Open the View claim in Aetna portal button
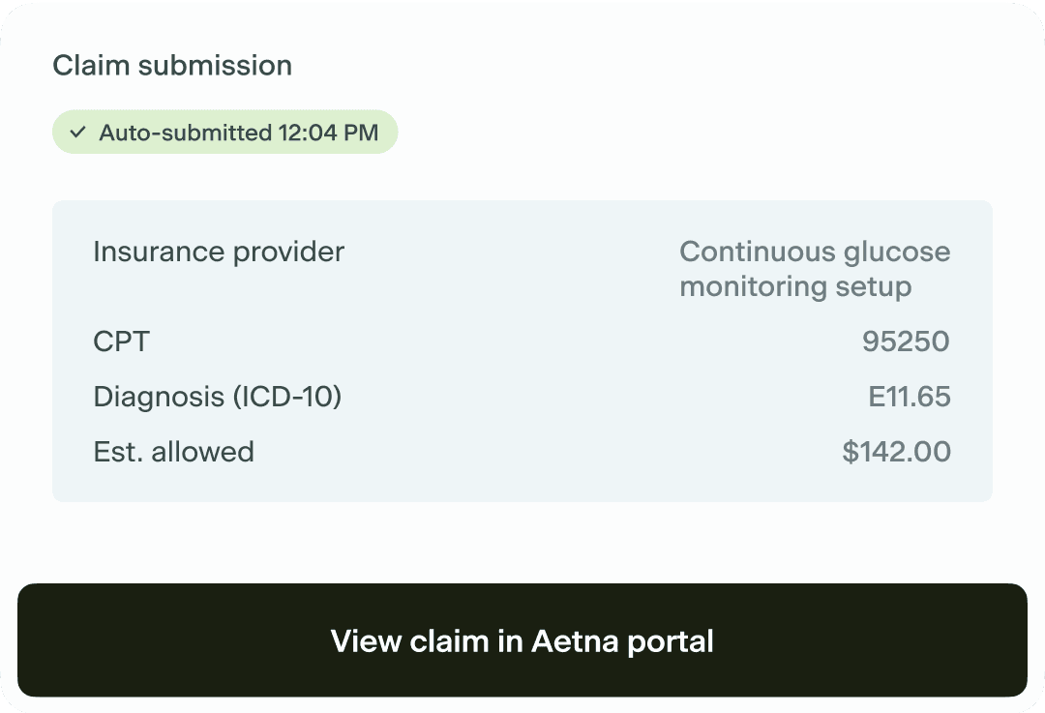This screenshot has width=1045, height=713. (x=522, y=640)
